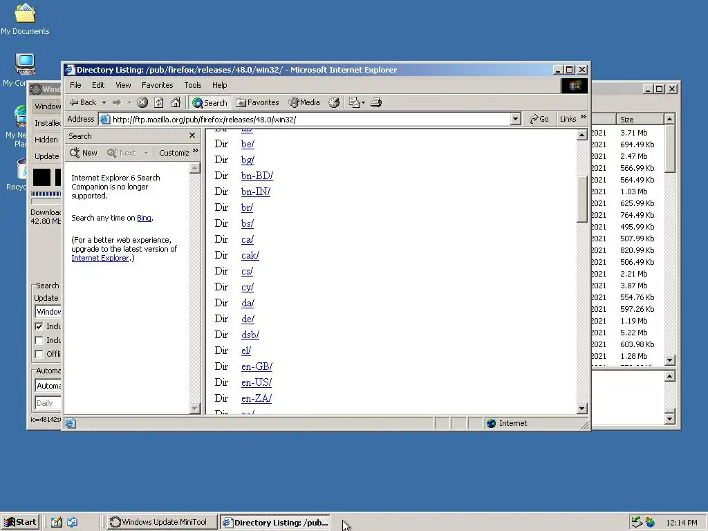Click the directory listing vertical scrollbar thumb
Screen dimensions: 708x531
pos(581,198)
